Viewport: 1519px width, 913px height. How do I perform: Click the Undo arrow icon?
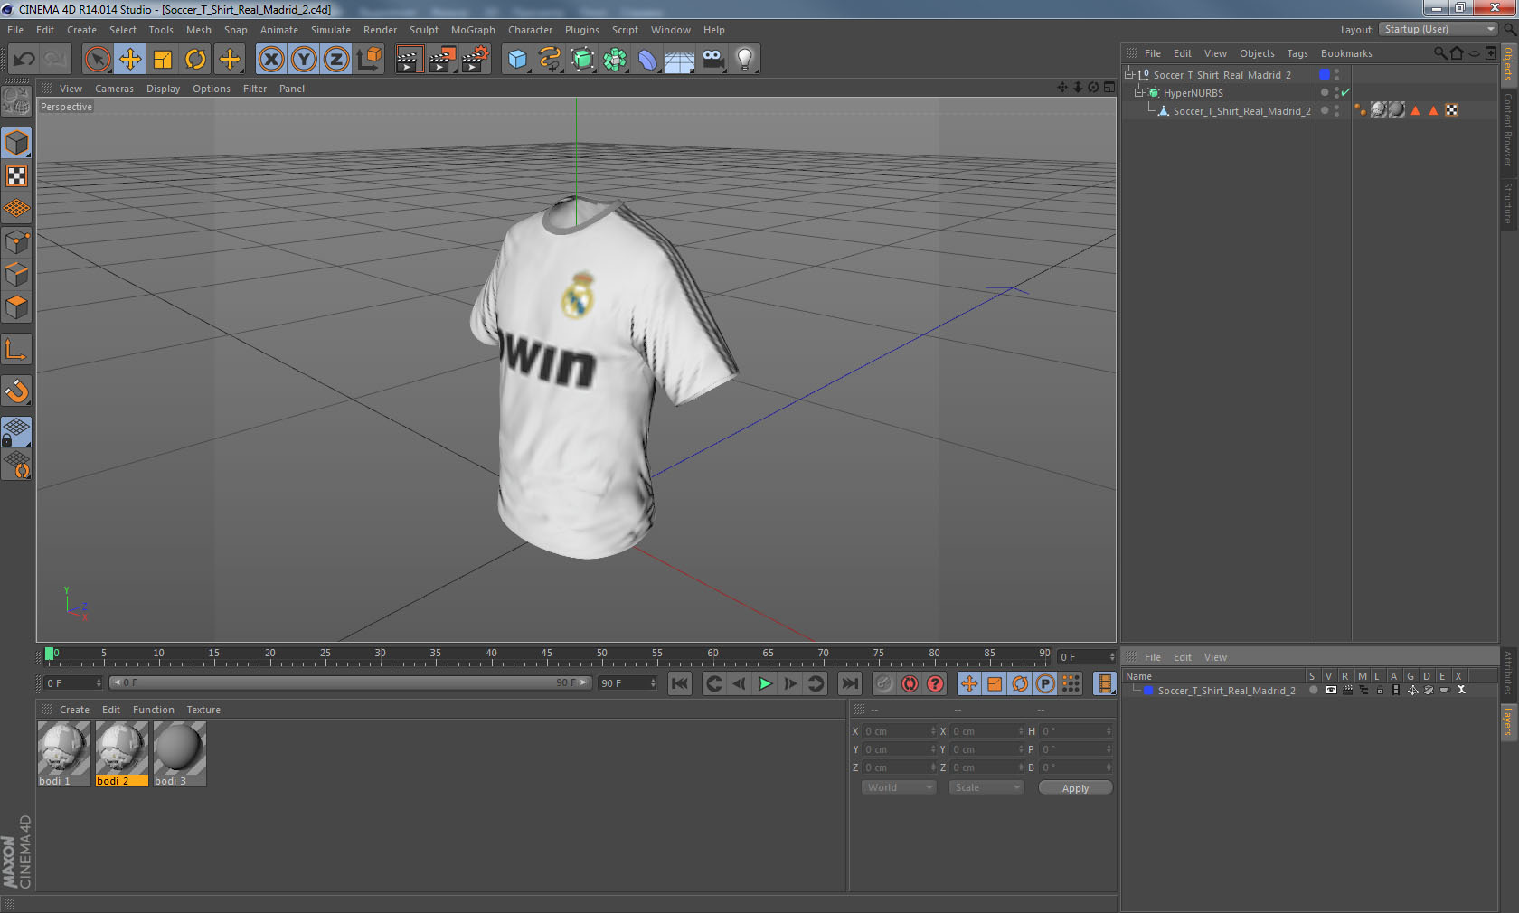[24, 60]
